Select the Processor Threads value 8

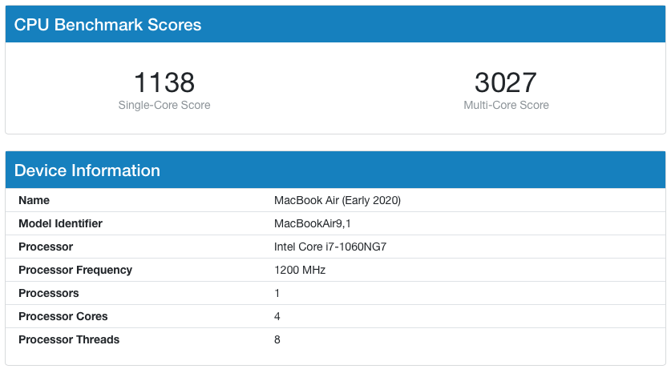coord(277,339)
